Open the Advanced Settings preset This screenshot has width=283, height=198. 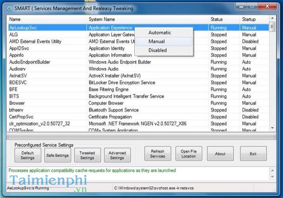click(x=117, y=155)
